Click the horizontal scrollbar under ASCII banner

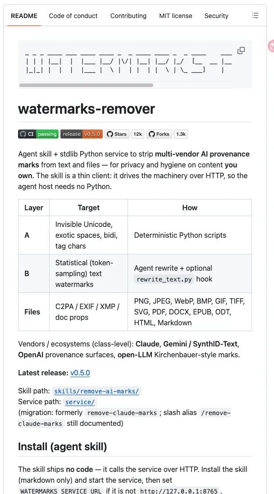click(86, 85)
